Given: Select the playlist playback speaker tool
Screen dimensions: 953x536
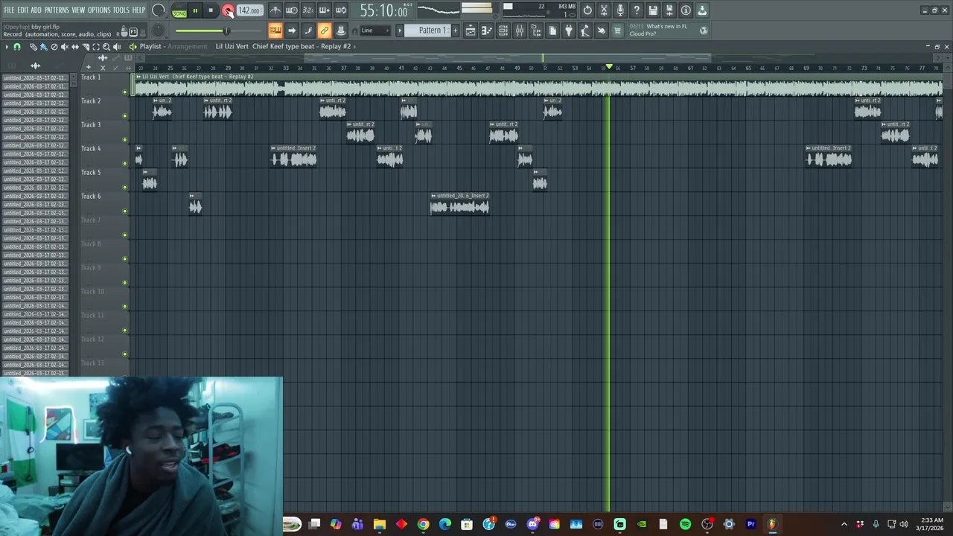Looking at the screenshot, I should pyautogui.click(x=116, y=47).
